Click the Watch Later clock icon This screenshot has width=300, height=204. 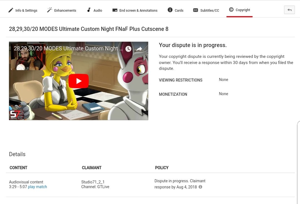[x=128, y=49]
